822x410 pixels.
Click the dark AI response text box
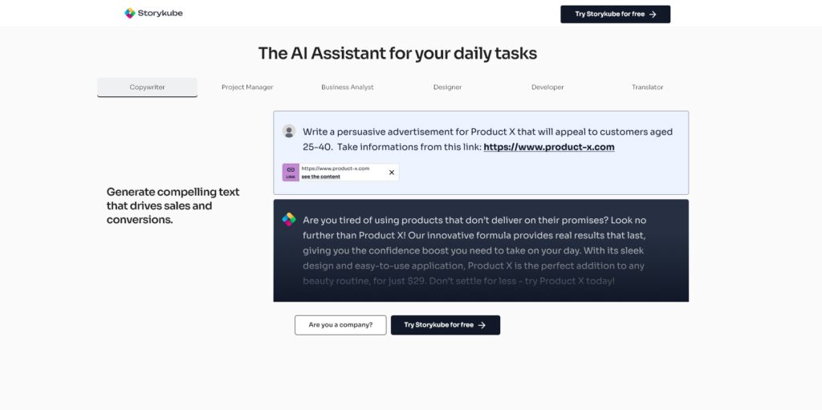482,250
